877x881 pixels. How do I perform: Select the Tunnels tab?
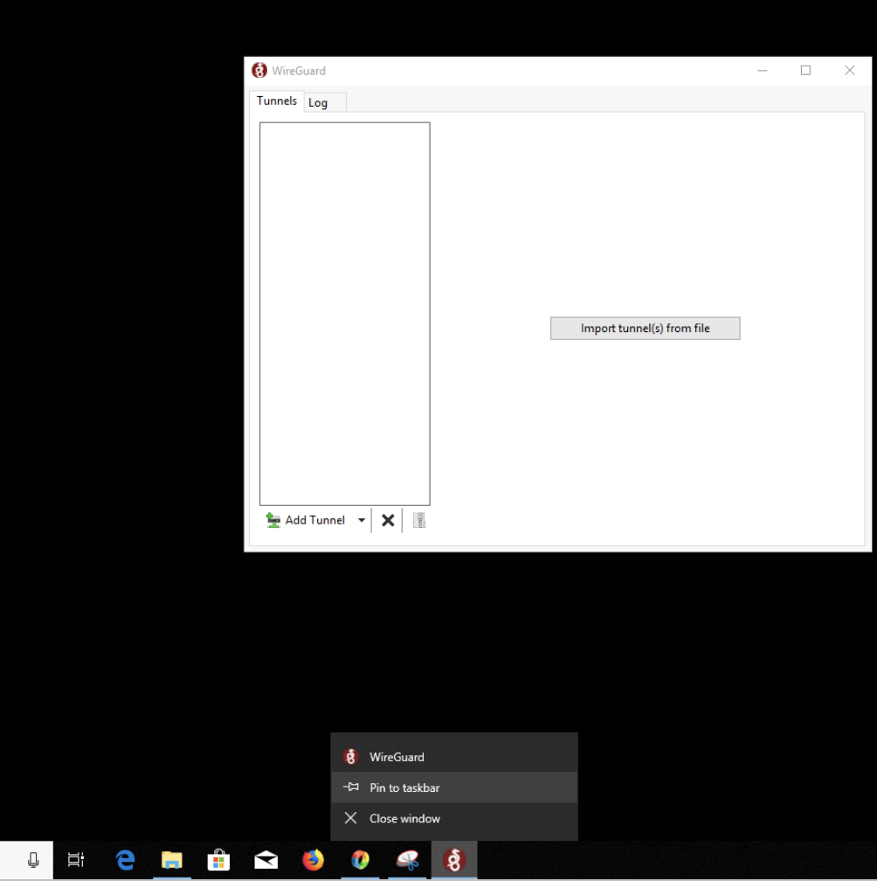277,101
